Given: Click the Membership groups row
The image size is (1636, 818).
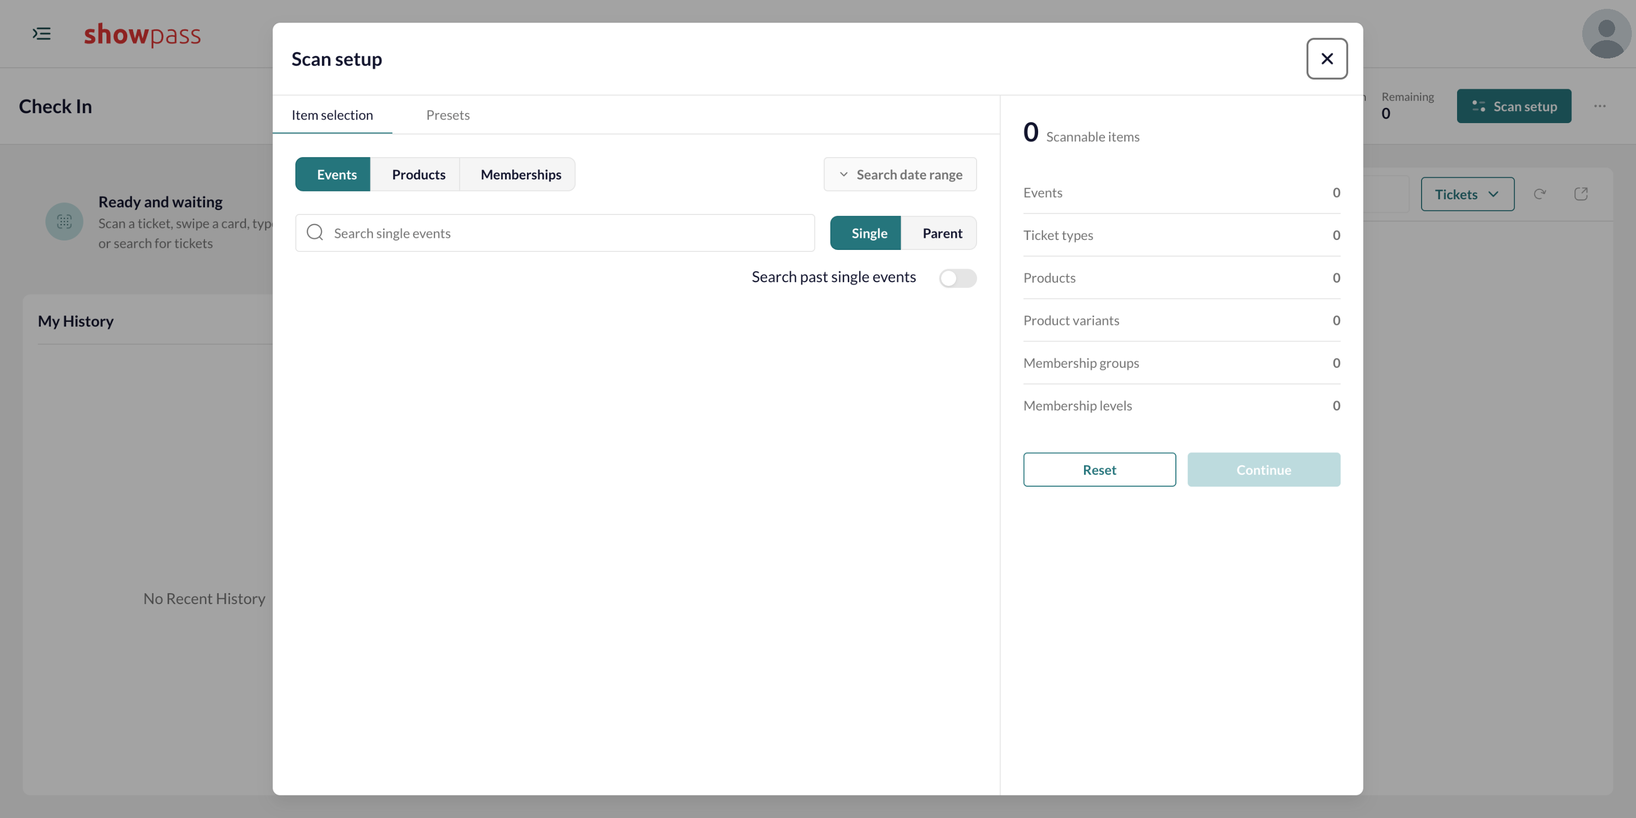Looking at the screenshot, I should click(1181, 363).
